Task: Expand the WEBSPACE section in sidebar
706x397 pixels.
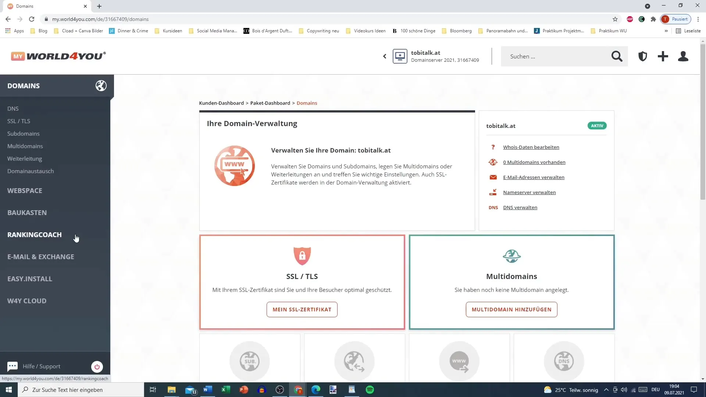Action: tap(25, 190)
